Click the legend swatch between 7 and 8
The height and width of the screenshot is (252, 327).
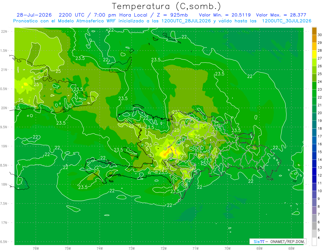(314, 210)
